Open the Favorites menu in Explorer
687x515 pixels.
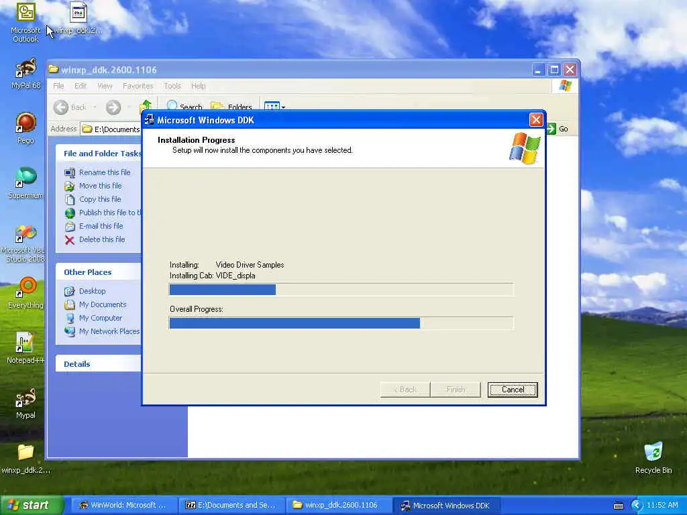pos(138,86)
